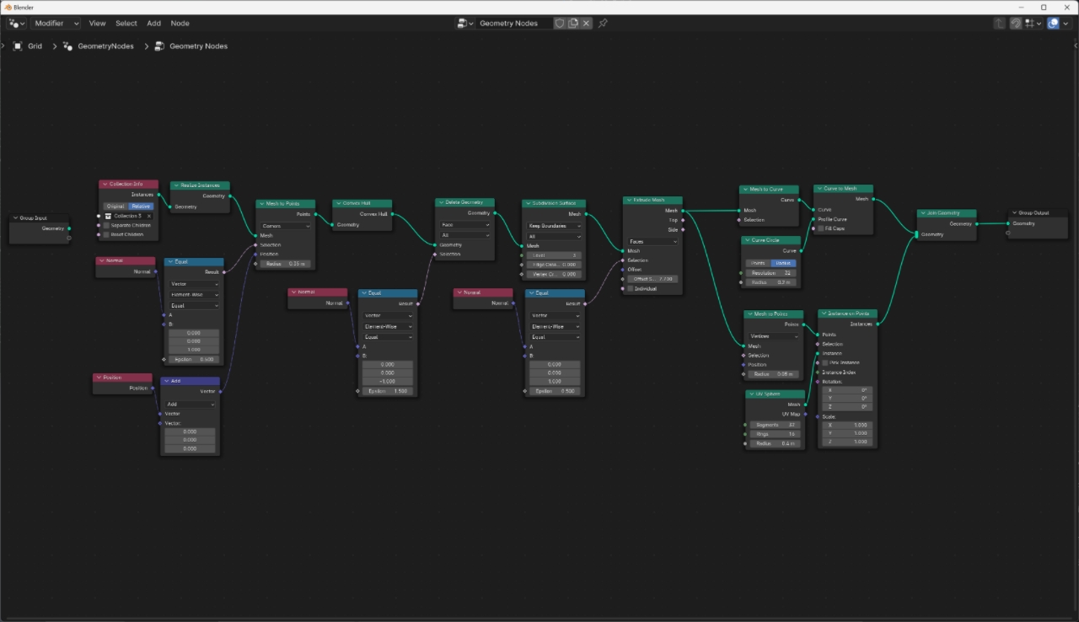The width and height of the screenshot is (1079, 622).
Task: Collapse the UV Sphere node
Action: pos(751,394)
